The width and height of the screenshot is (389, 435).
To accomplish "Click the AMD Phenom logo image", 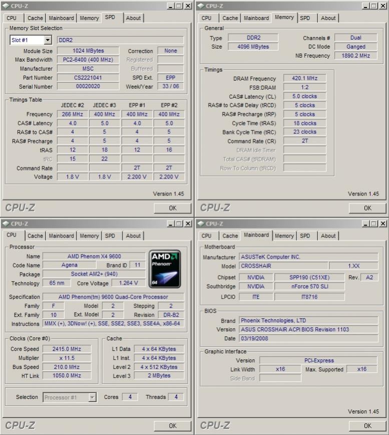I will 165,269.
